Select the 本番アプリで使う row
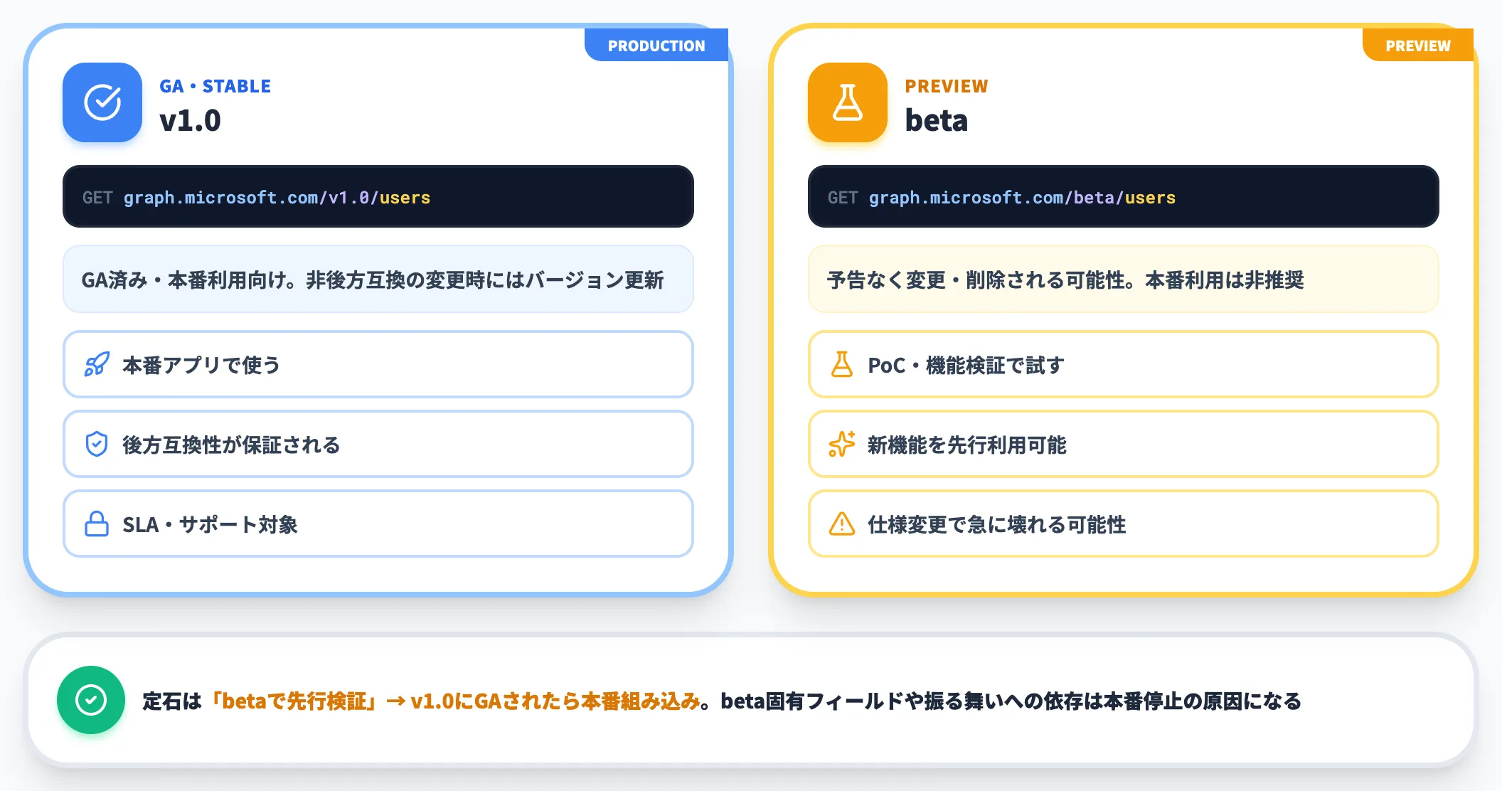Image resolution: width=1502 pixels, height=791 pixels. [378, 364]
